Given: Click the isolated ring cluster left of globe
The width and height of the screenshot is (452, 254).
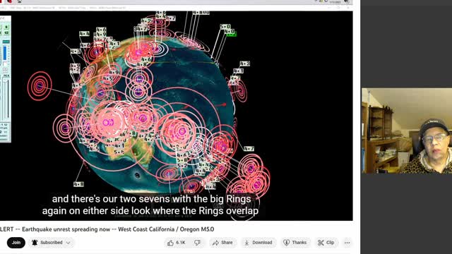Looking at the screenshot, I should click(40, 86).
